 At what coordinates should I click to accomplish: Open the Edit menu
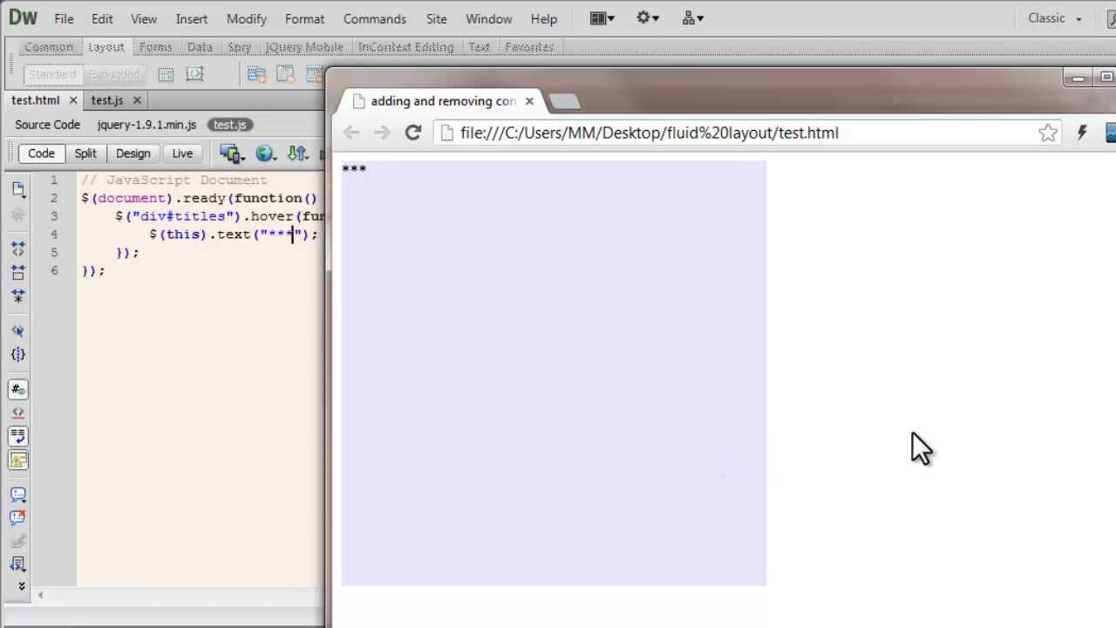coord(102,18)
